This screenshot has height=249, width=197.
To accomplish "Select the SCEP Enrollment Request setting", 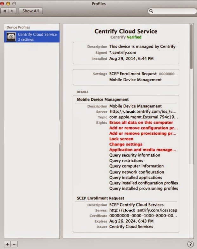I will pos(133,74).
